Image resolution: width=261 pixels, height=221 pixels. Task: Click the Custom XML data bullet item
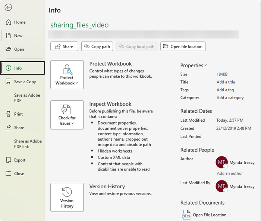114,157
